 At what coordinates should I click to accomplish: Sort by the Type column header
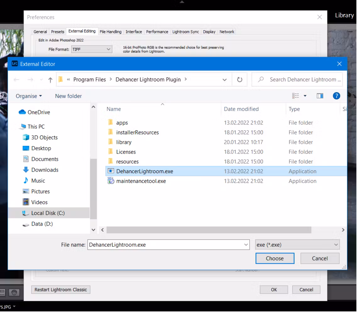pos(294,109)
